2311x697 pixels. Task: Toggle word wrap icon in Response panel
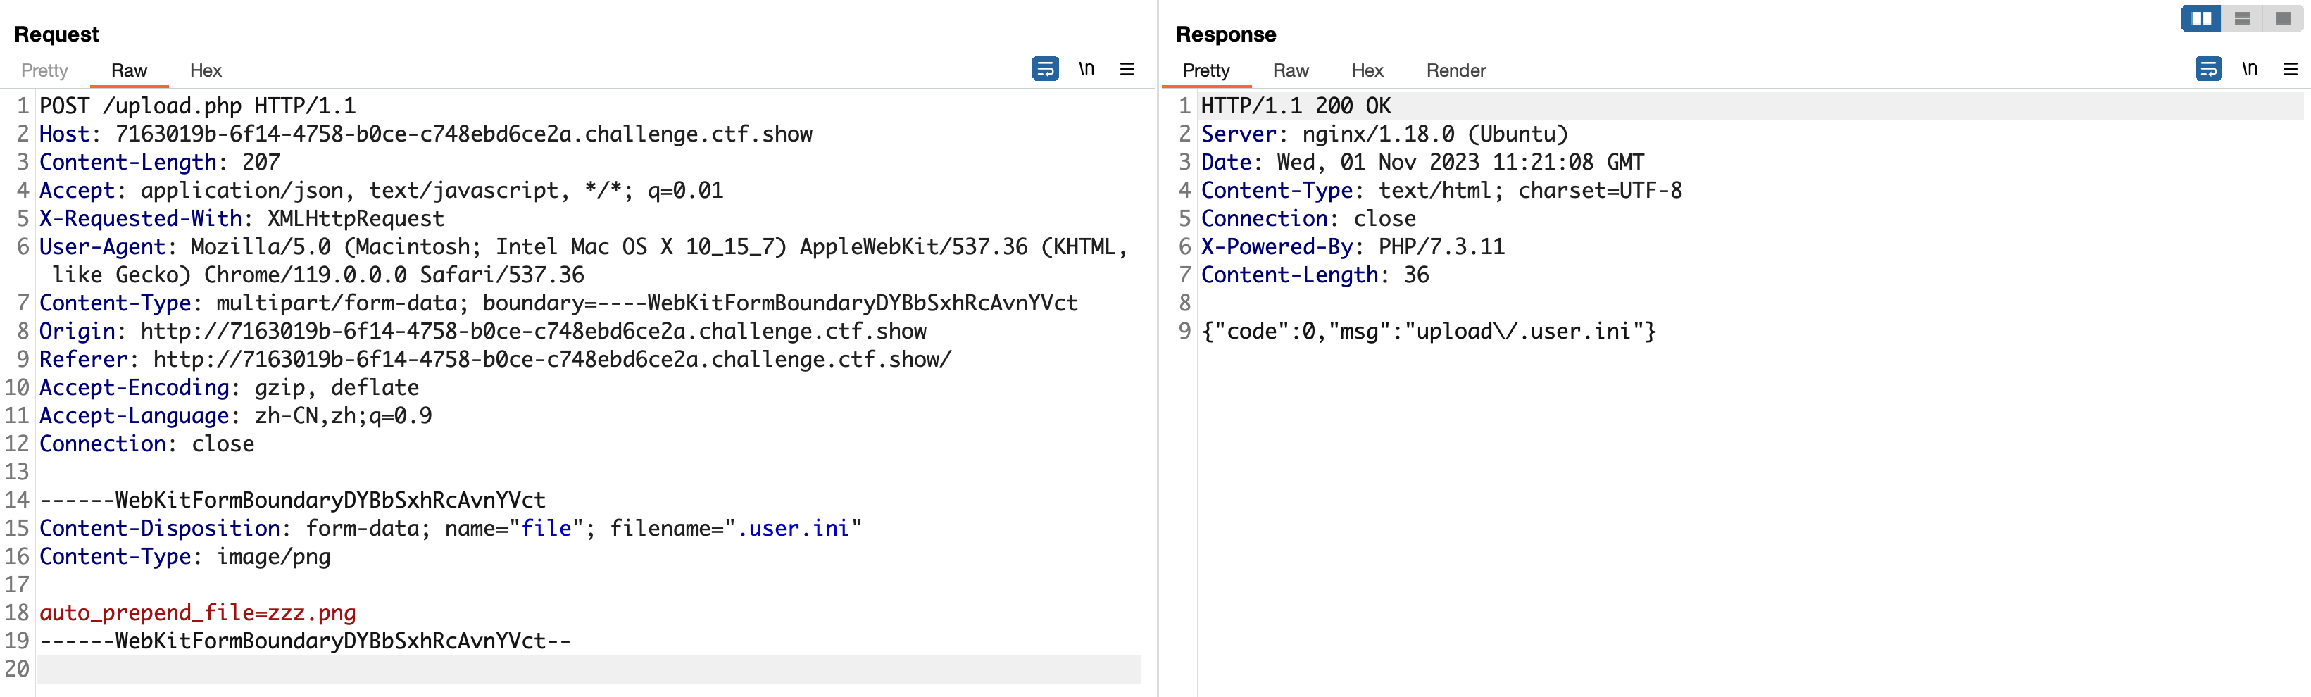[2207, 69]
